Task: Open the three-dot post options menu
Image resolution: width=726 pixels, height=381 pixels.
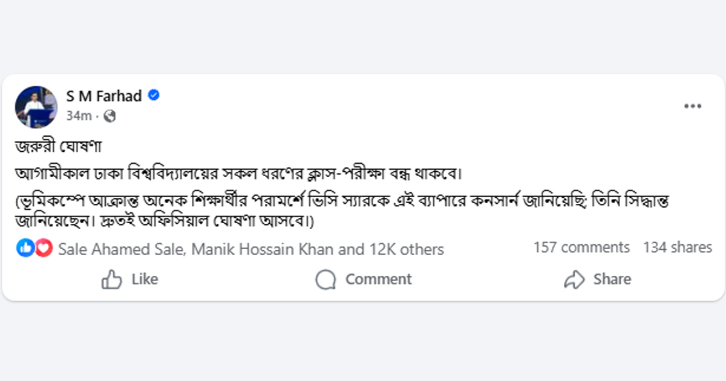Action: tap(692, 106)
